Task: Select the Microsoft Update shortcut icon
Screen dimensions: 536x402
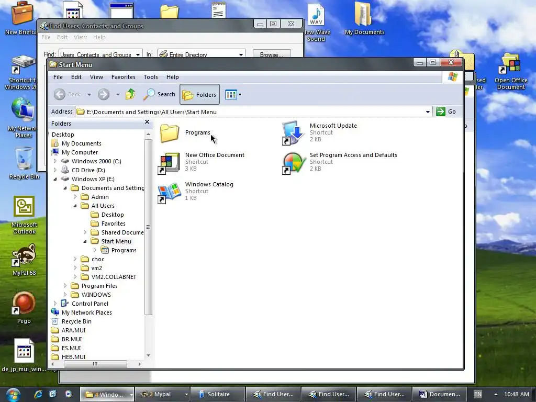Action: pyautogui.click(x=293, y=132)
